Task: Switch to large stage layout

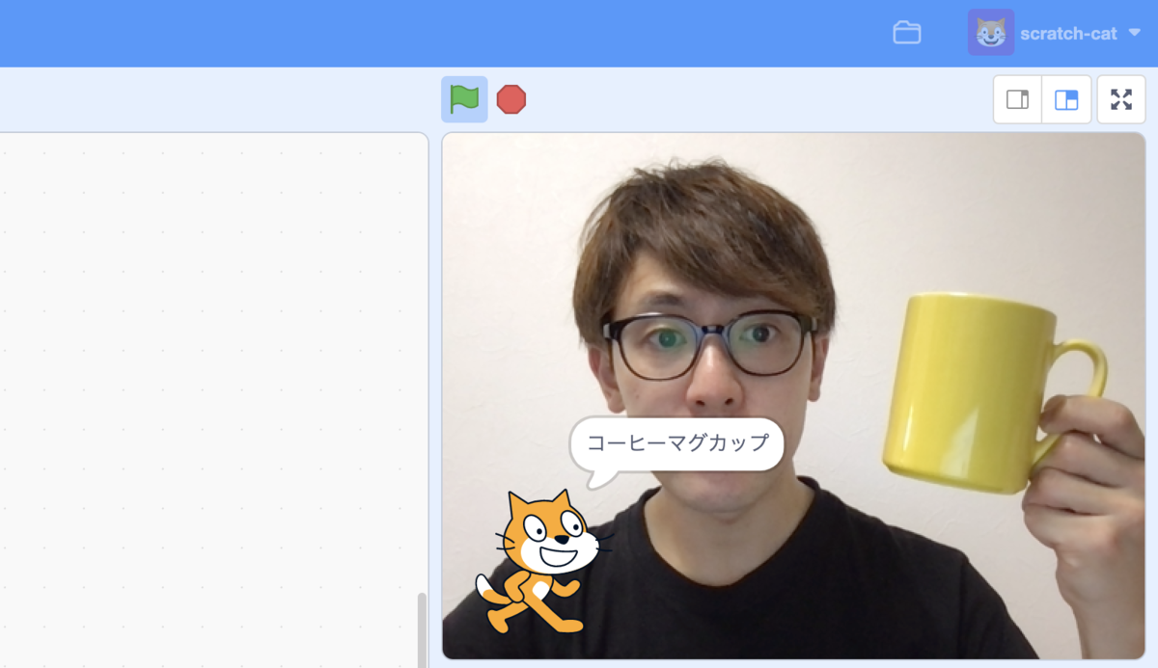Action: 1066,99
